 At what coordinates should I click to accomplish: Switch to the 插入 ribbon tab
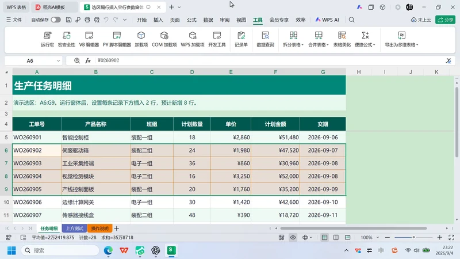[x=158, y=20]
